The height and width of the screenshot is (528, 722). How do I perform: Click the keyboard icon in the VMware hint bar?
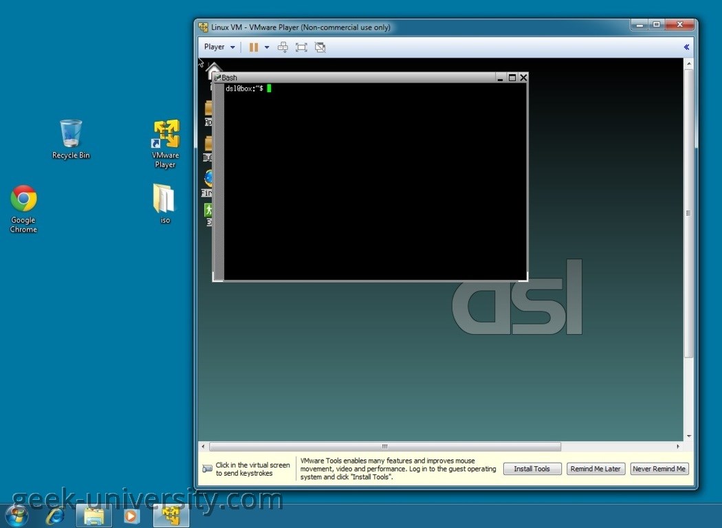(x=207, y=469)
